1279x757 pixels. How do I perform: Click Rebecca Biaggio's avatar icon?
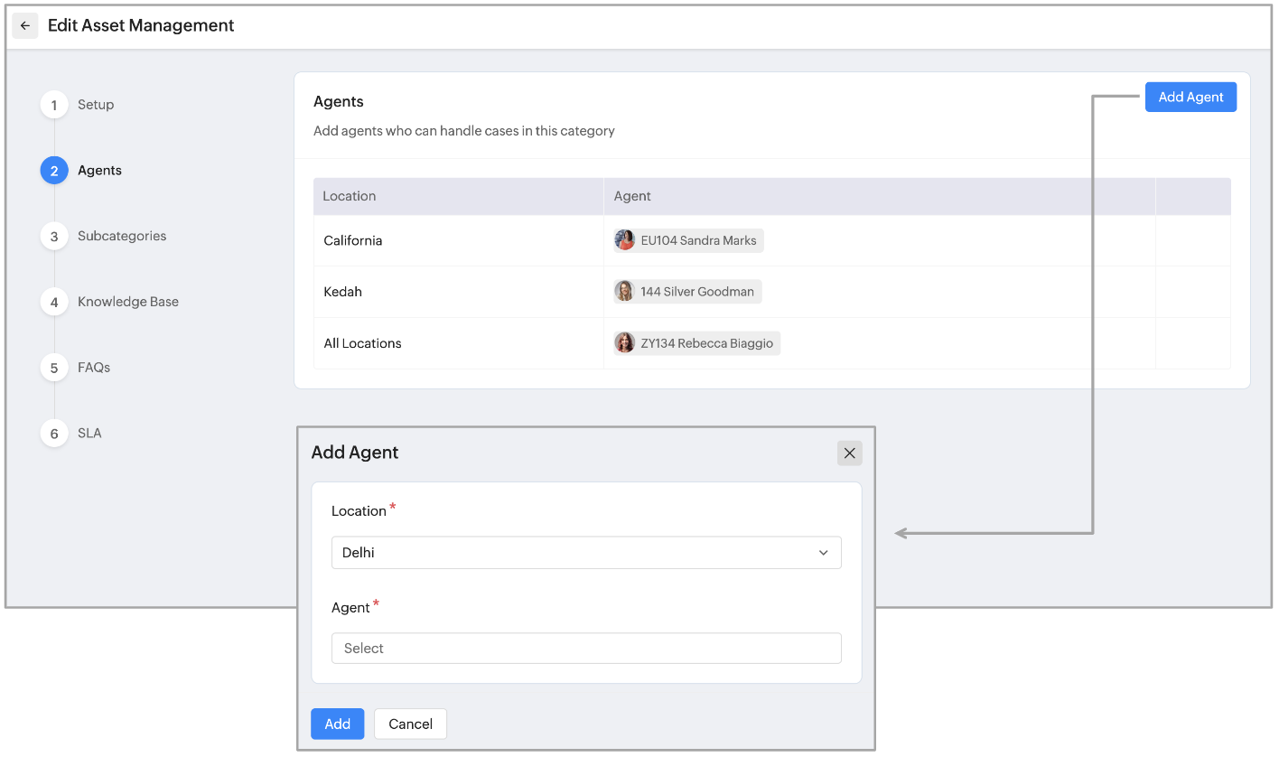tap(625, 343)
